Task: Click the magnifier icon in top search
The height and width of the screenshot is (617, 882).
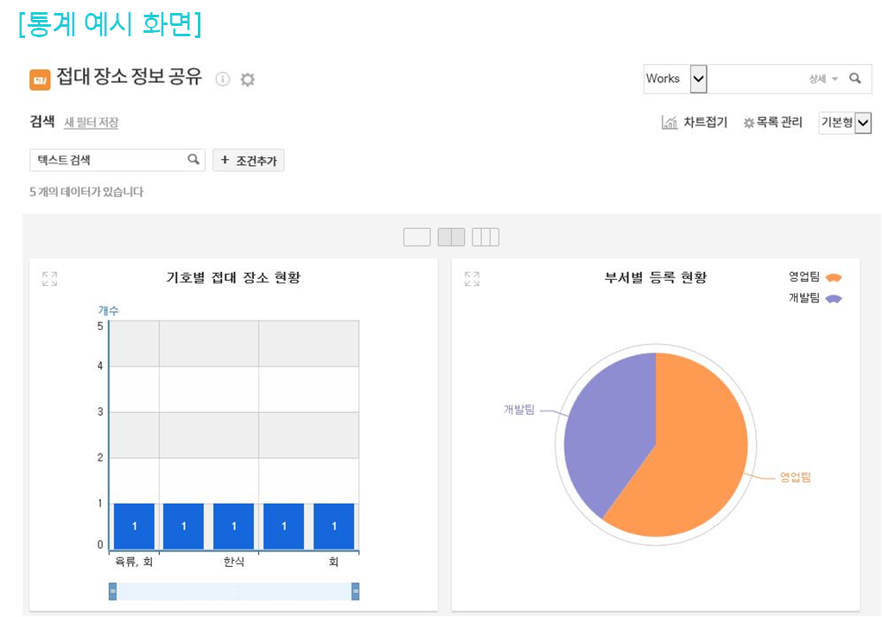Action: (x=855, y=79)
